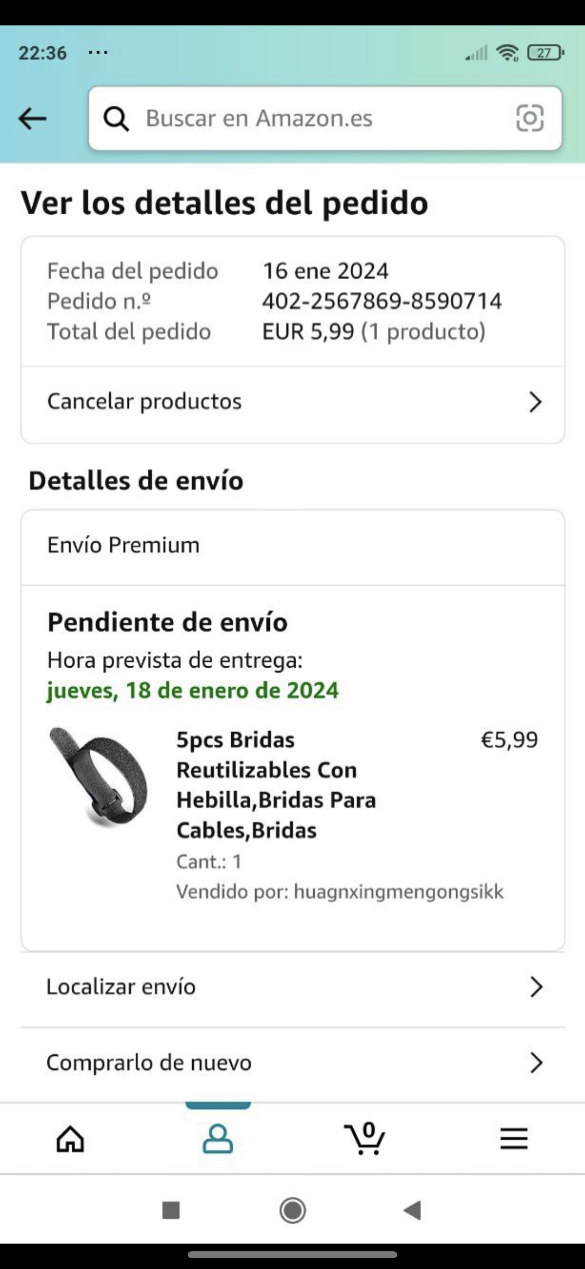The image size is (585, 1269).
Task: Open 5pcs Bridas Reutilizables product title
Action: click(276, 785)
